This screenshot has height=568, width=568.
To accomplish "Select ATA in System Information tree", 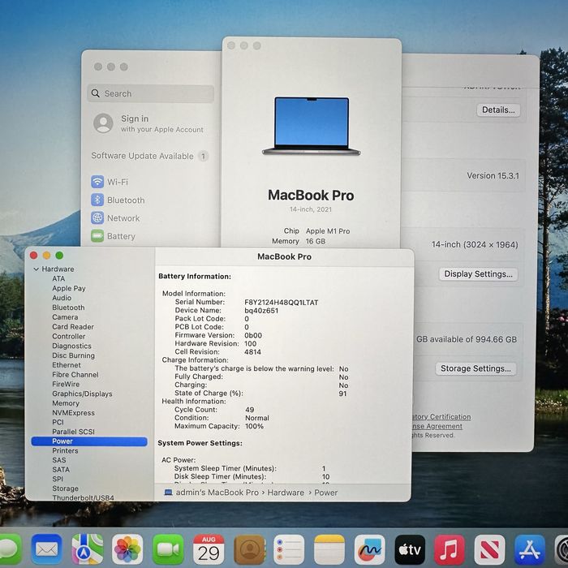I will click(x=58, y=278).
